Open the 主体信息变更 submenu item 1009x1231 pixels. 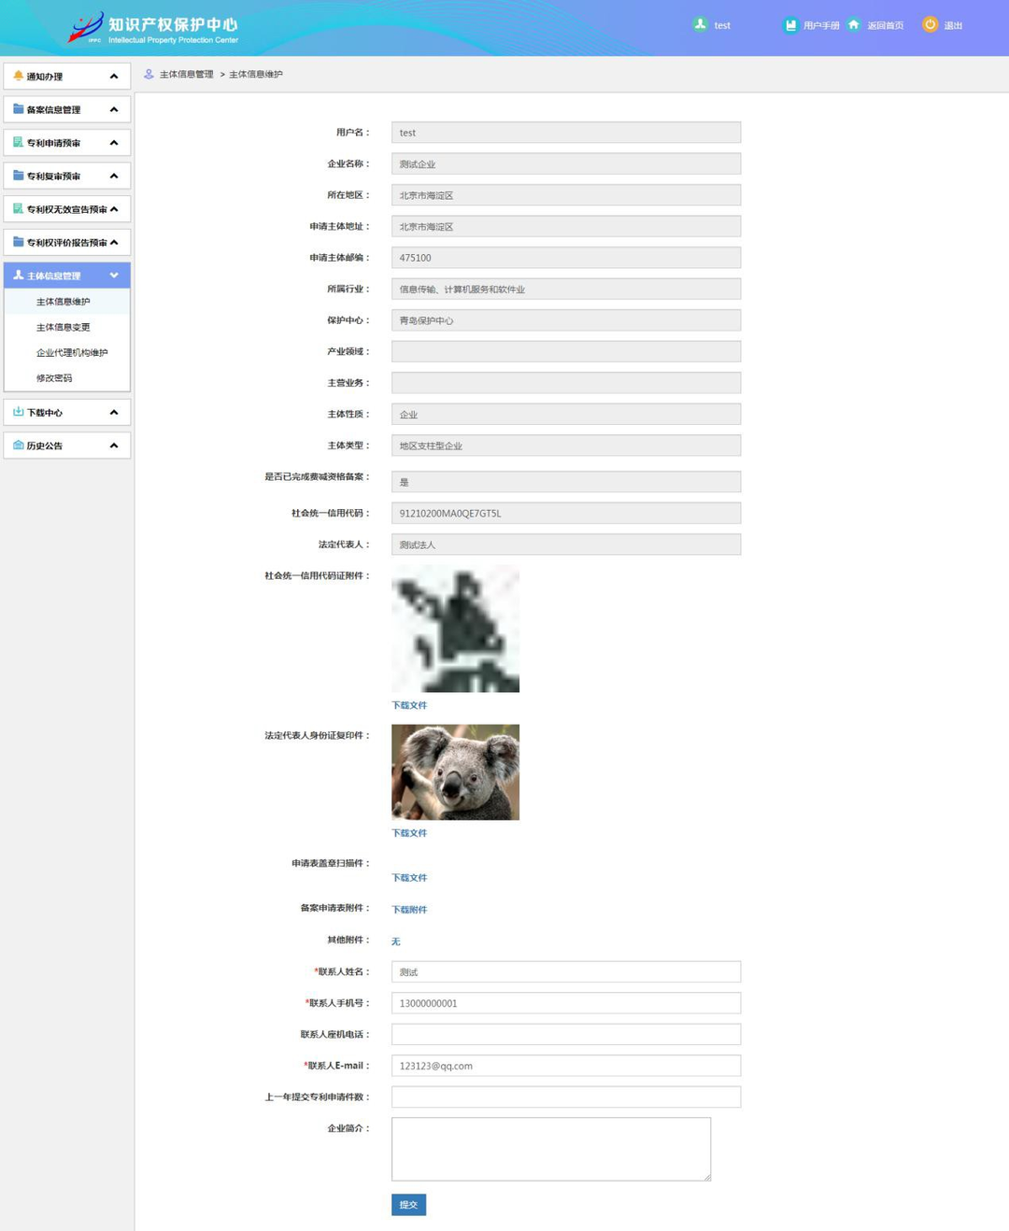tap(63, 327)
